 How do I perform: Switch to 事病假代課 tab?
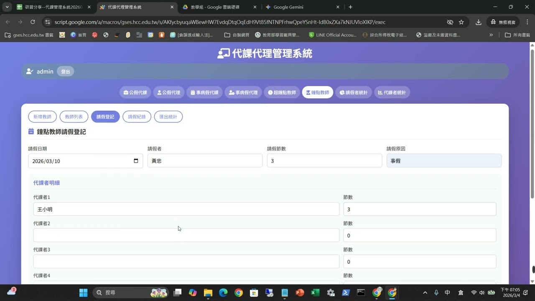(x=204, y=92)
